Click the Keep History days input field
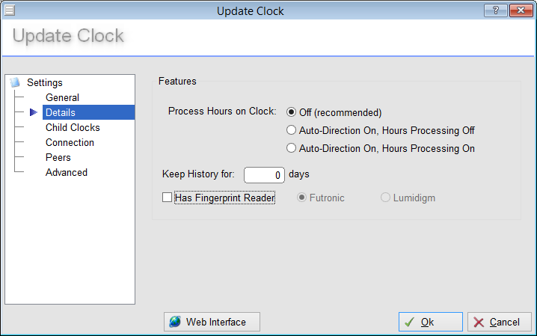 click(264, 175)
